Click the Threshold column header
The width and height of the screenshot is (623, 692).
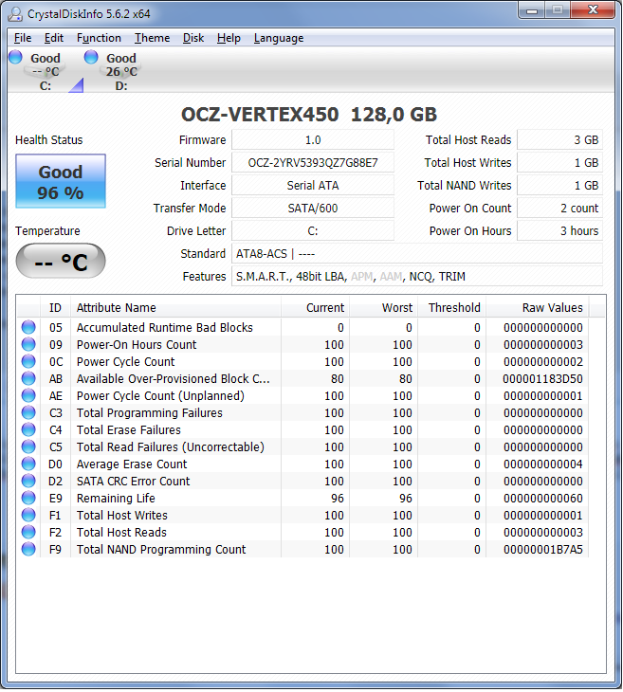pos(452,307)
